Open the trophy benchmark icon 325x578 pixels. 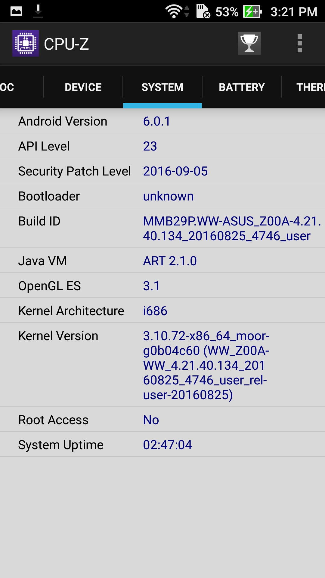249,43
